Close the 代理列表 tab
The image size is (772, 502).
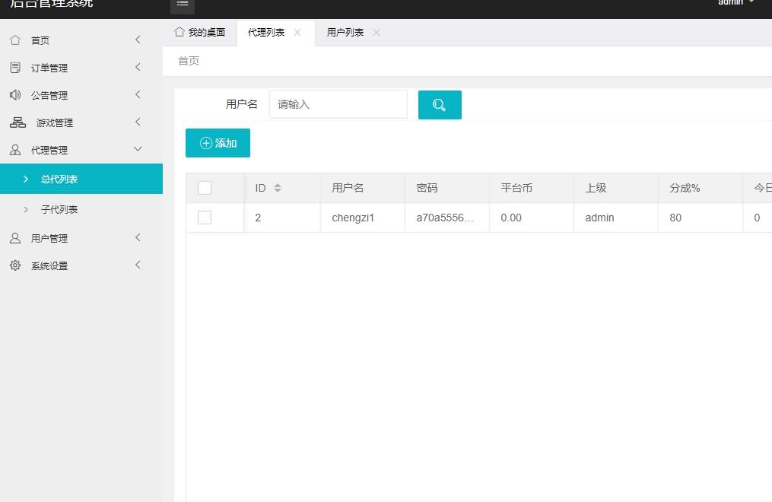tap(297, 33)
